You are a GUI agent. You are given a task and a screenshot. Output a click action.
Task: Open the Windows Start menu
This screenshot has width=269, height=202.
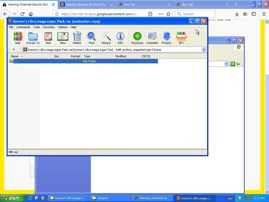click(x=12, y=198)
